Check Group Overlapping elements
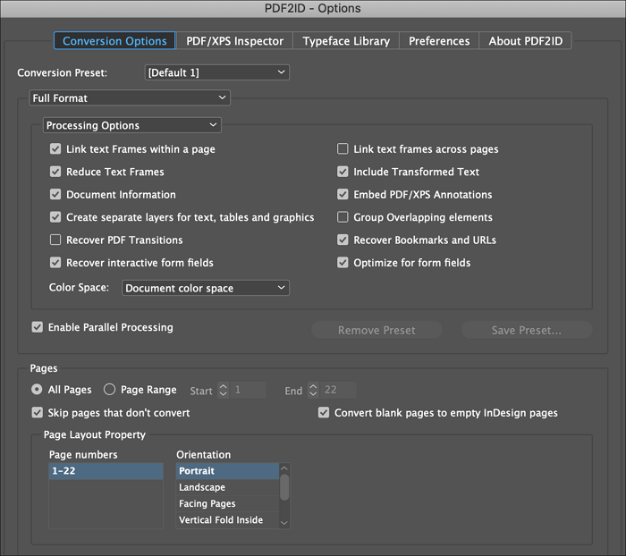Image resolution: width=626 pixels, height=556 pixels. pyautogui.click(x=343, y=217)
